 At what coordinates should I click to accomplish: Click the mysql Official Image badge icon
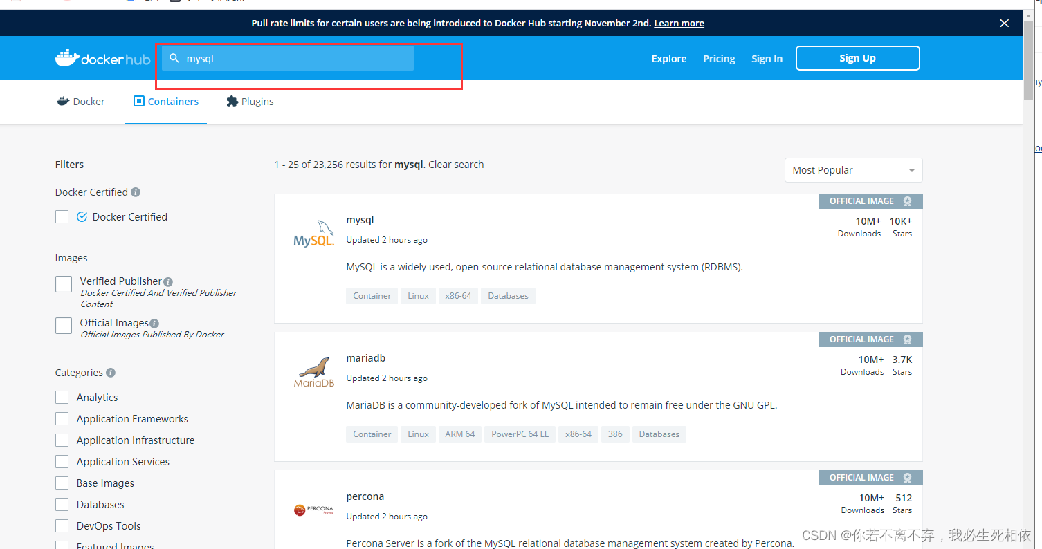click(x=908, y=201)
